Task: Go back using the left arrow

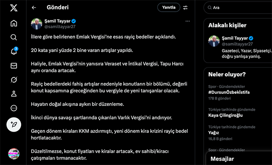Action: click(x=34, y=7)
